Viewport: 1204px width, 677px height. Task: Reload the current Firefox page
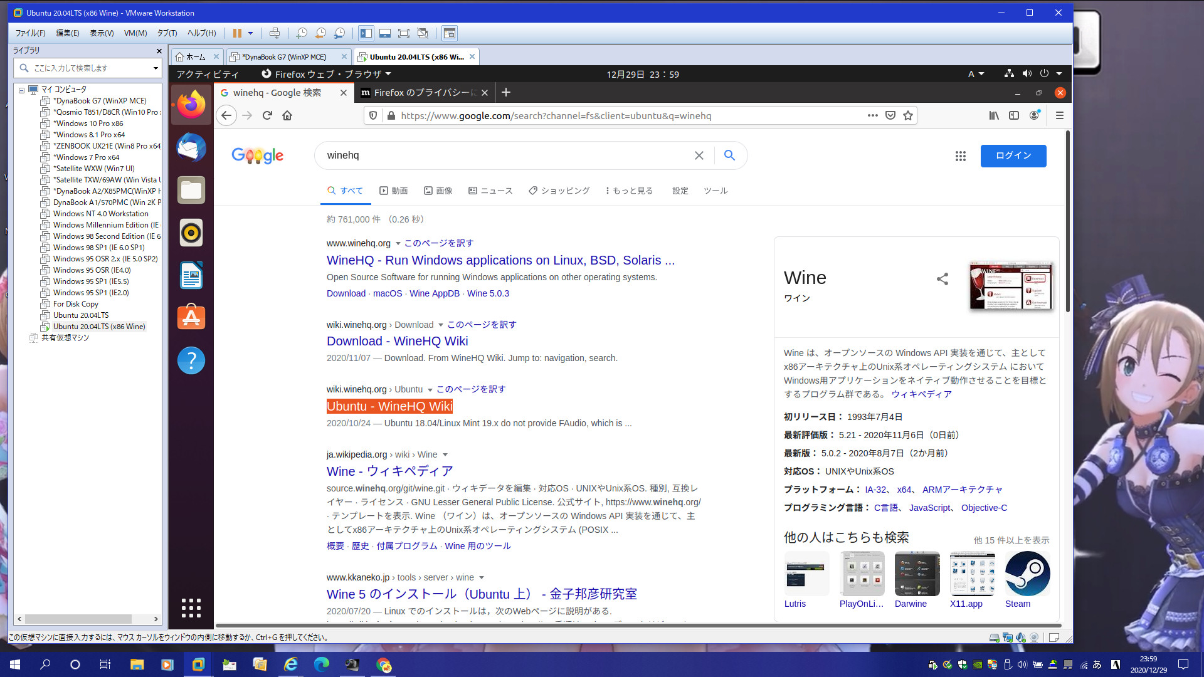[x=267, y=115]
